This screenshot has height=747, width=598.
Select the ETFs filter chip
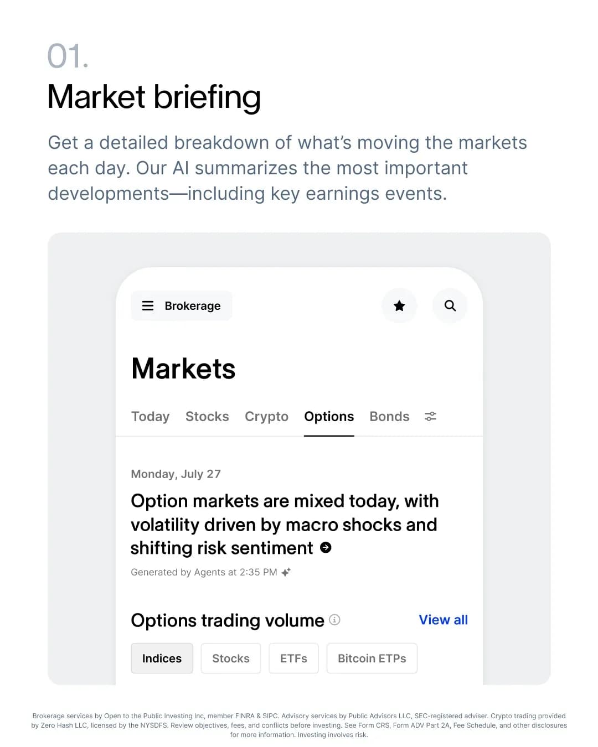tap(293, 658)
